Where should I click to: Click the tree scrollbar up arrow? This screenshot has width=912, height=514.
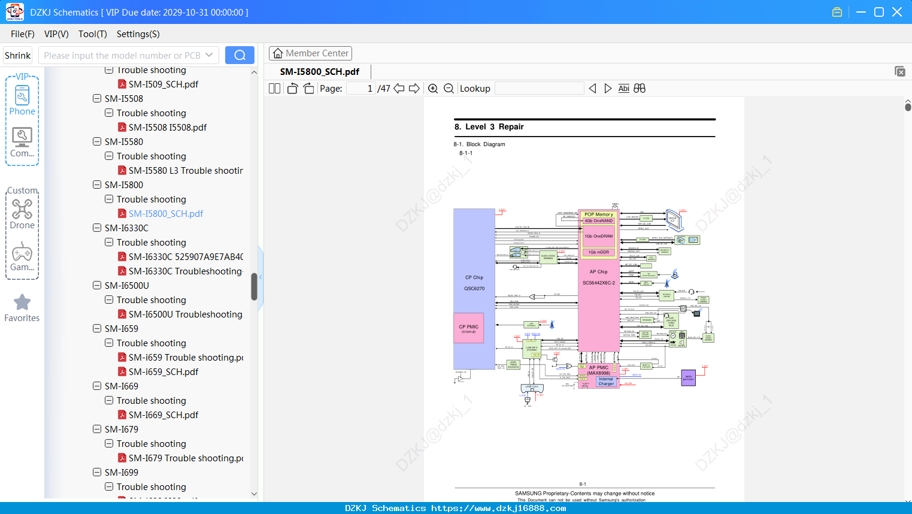[254, 72]
